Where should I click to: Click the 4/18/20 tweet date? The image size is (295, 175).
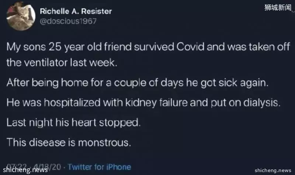pos(47,167)
